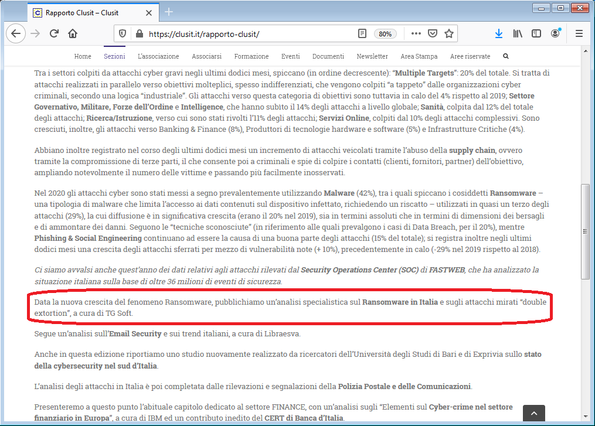The image size is (595, 426).
Task: Click the bold text 'Ransomware in Italia'
Action: pyautogui.click(x=400, y=302)
